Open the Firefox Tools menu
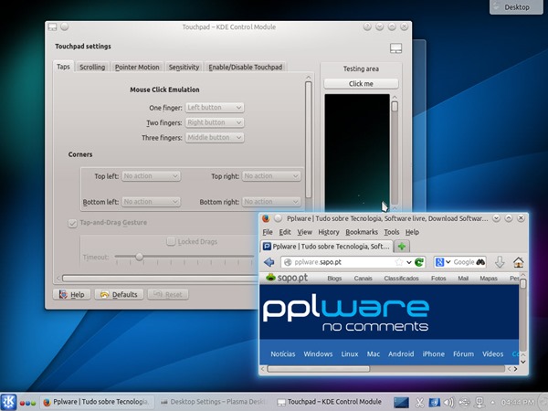Viewport: 548px width, 411px height. (392, 232)
